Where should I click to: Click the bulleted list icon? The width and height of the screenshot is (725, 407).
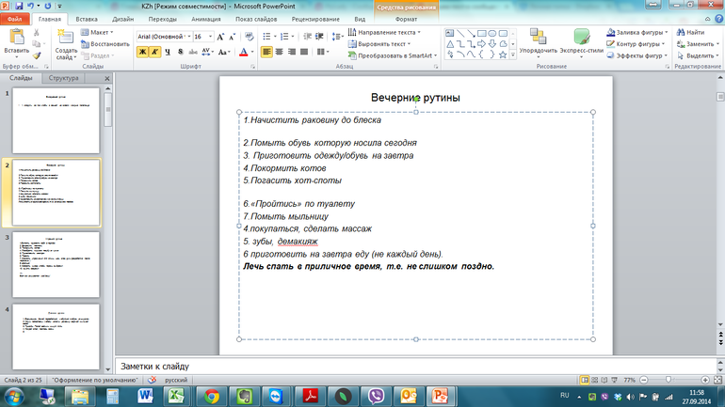268,34
